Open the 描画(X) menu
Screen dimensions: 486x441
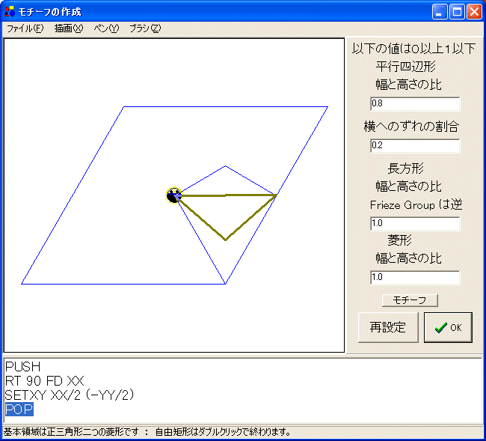[69, 28]
